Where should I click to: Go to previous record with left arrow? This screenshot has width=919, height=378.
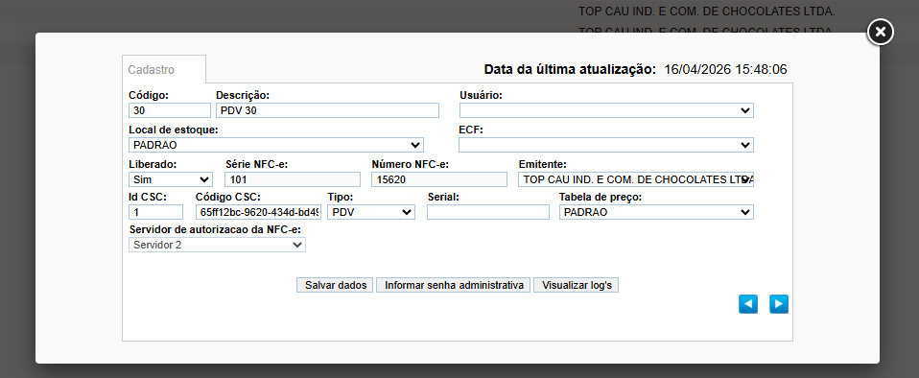pyautogui.click(x=748, y=303)
